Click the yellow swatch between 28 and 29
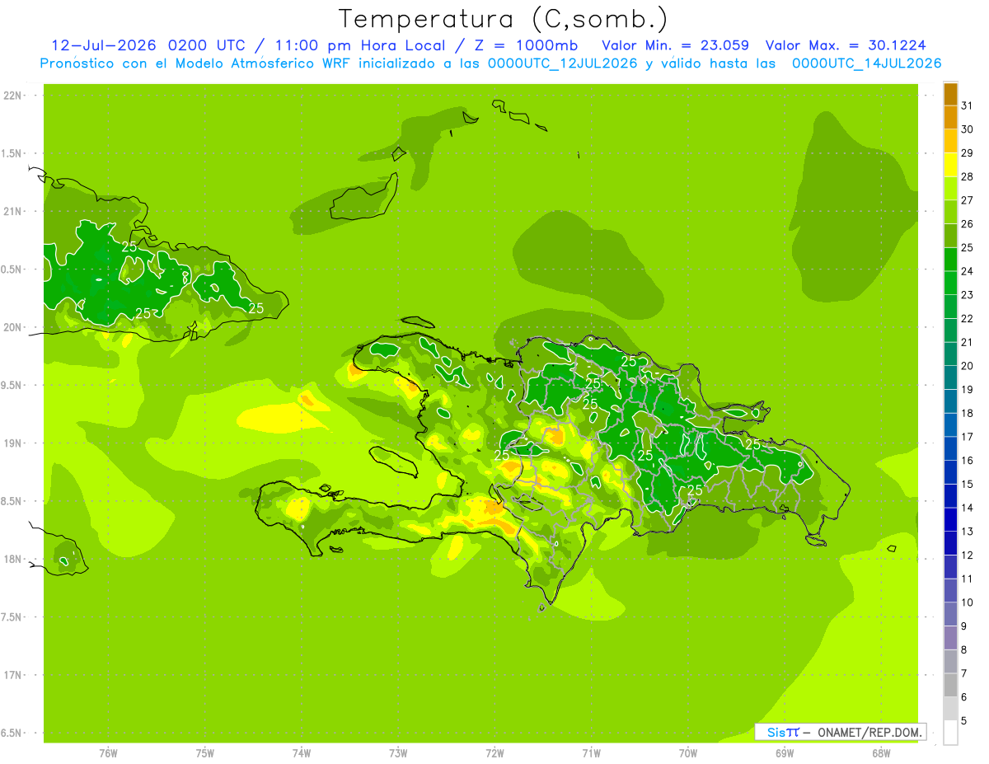This screenshot has width=989, height=764. 950,165
